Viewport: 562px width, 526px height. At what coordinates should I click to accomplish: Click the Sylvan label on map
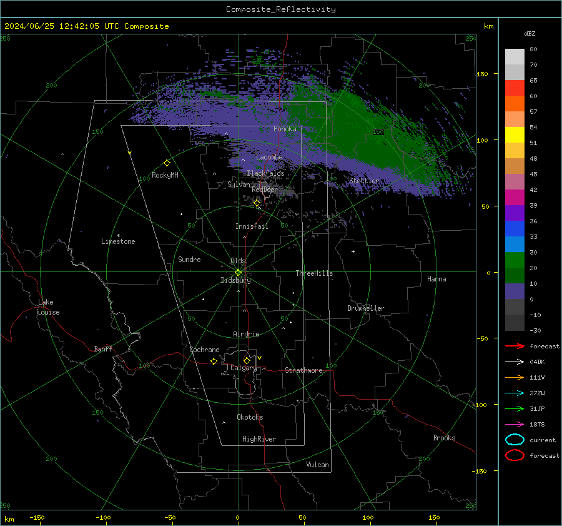pyautogui.click(x=239, y=185)
